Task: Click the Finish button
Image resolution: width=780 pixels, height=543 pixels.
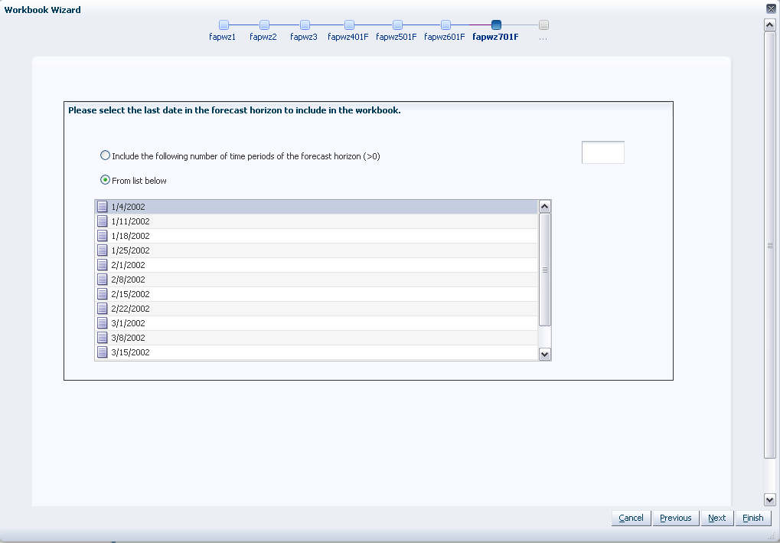Action: (753, 518)
